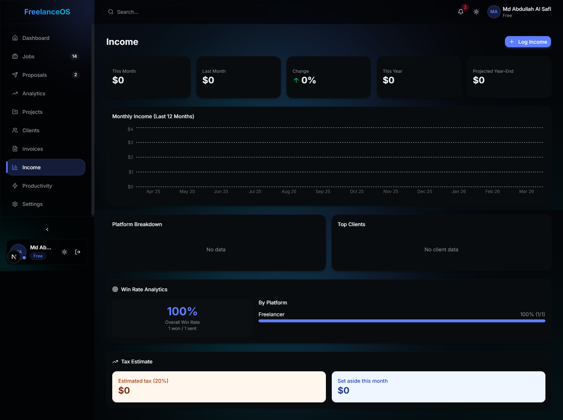Viewport: 563px width, 420px height.
Task: Open Settings from the sidebar
Action: tap(33, 204)
